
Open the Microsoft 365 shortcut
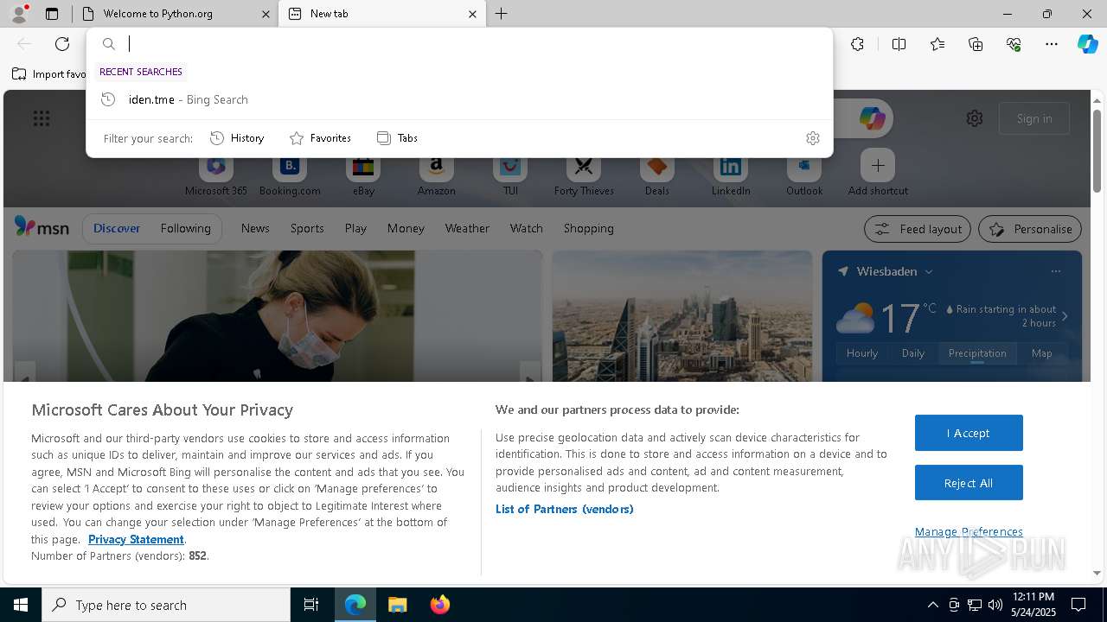pos(216,174)
